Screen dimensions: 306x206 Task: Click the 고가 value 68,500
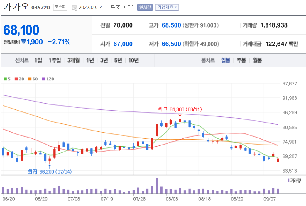tap(171, 25)
